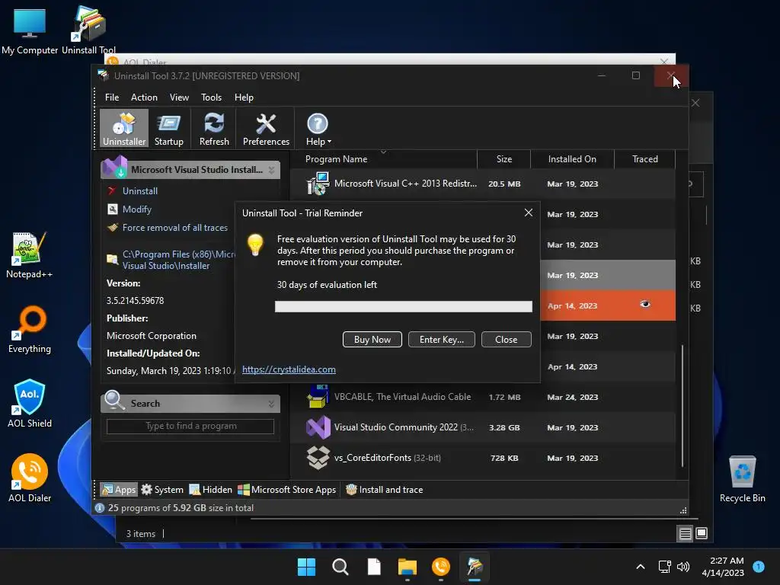Show hidden system tray icons
This screenshot has width=780, height=585.
point(641,567)
